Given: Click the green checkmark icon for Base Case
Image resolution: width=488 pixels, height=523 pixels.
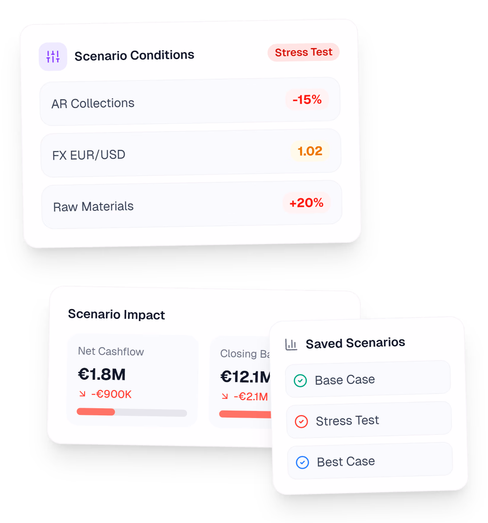Looking at the screenshot, I should [x=300, y=380].
